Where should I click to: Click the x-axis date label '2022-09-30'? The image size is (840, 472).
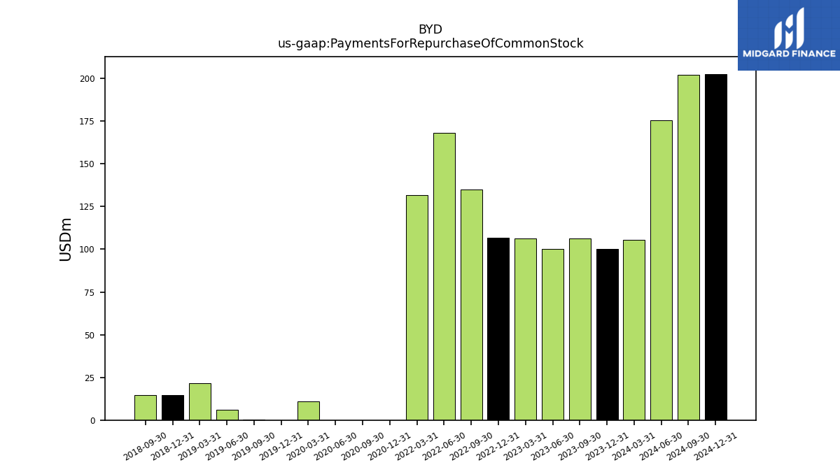pos(471,446)
